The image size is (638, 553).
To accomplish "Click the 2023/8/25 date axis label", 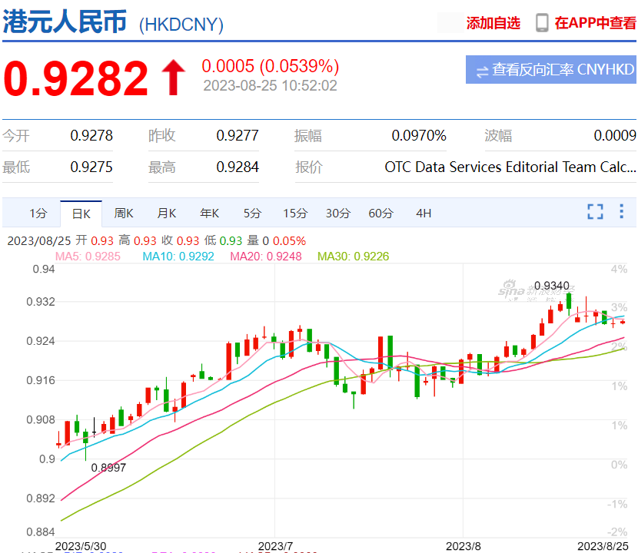I will pos(603,546).
